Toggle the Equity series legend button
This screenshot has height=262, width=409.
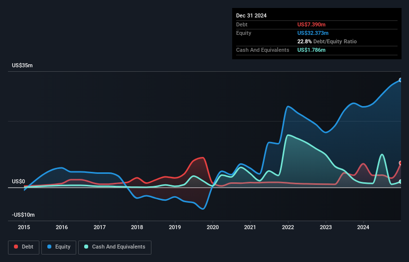(x=59, y=247)
